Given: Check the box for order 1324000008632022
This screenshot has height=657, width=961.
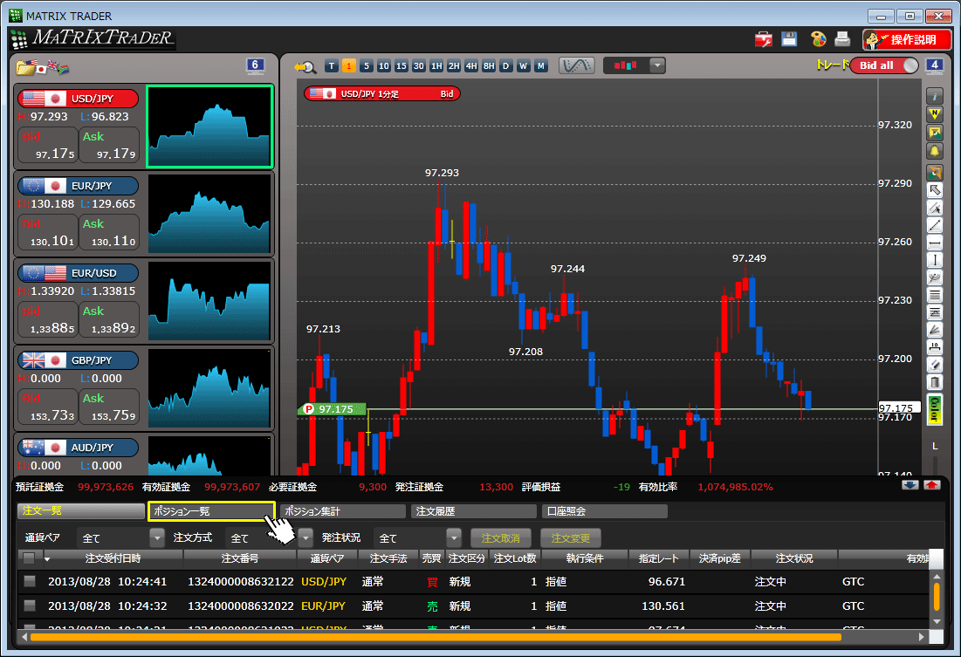Looking at the screenshot, I should 29,605.
